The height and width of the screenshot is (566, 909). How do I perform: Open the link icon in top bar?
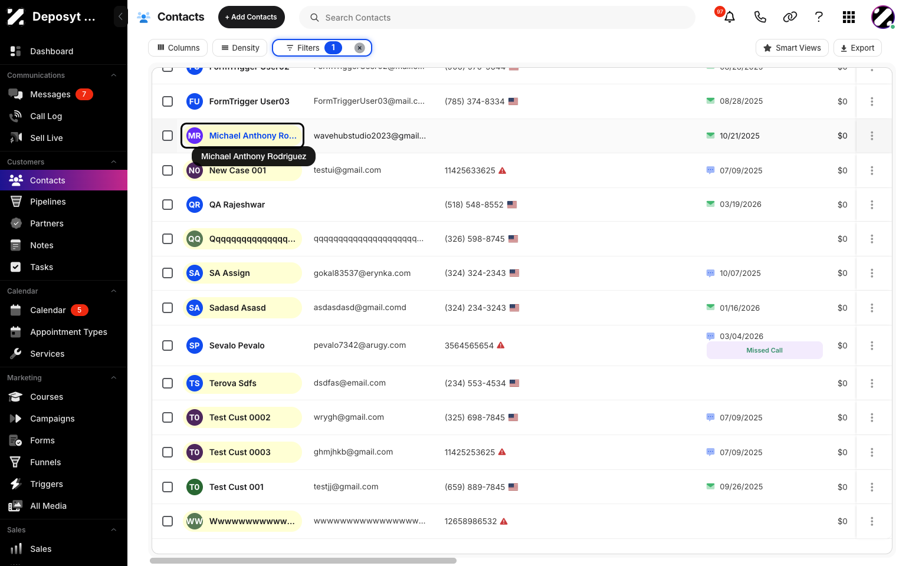click(x=790, y=17)
